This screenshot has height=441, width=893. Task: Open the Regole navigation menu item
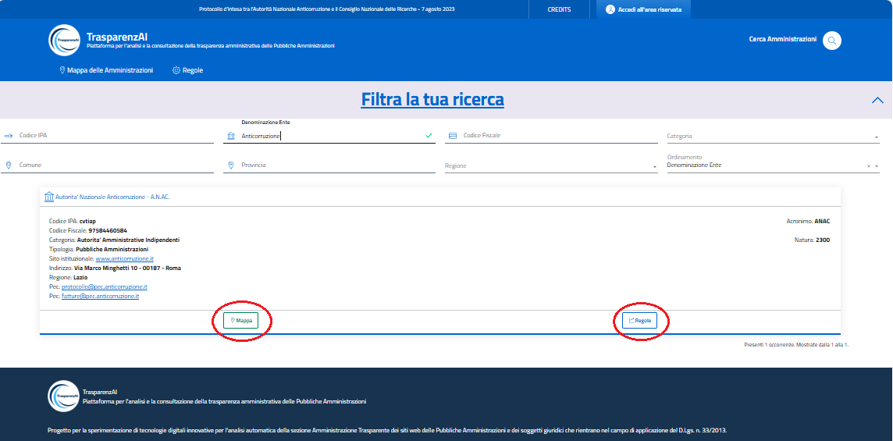187,71
